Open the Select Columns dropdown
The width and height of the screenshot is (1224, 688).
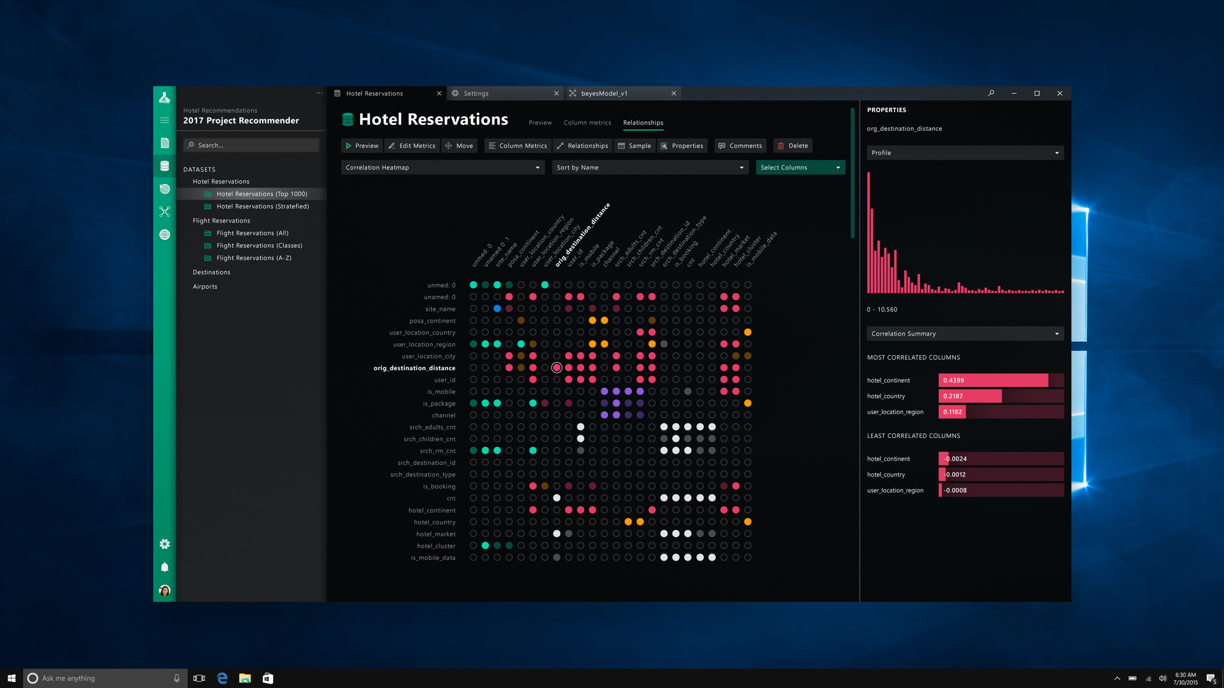(x=800, y=168)
